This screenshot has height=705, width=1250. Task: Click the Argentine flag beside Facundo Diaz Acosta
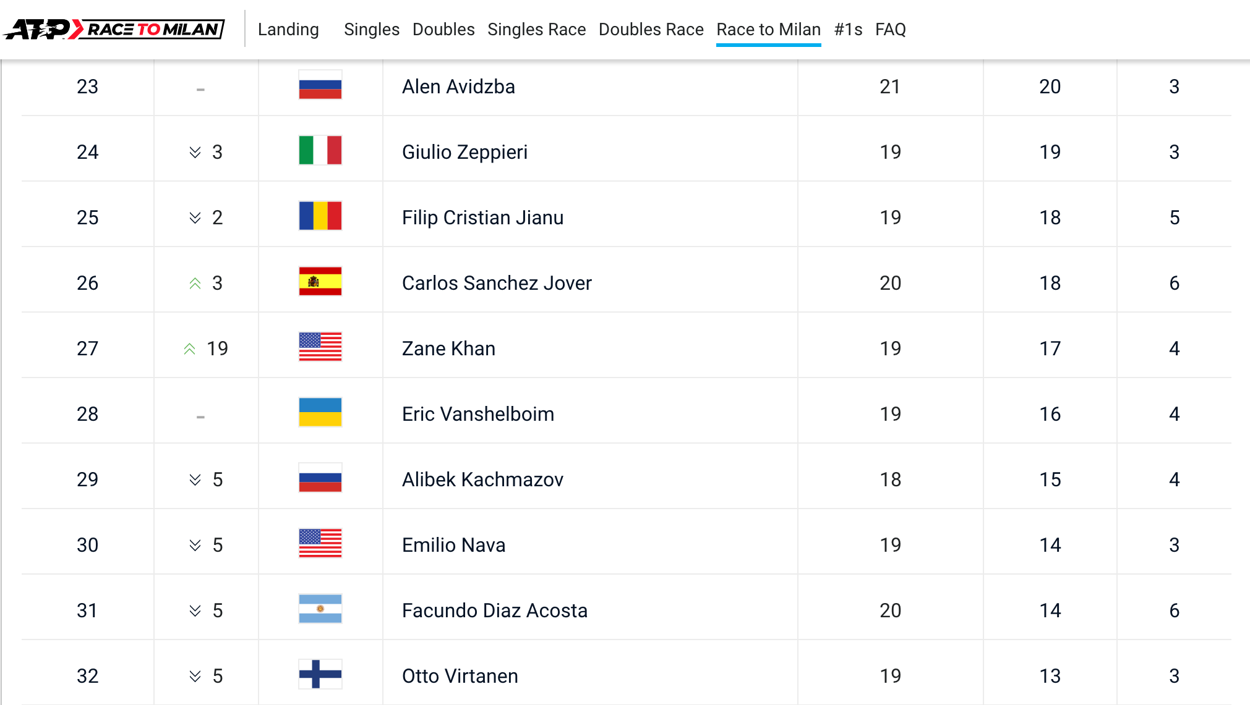pyautogui.click(x=320, y=609)
